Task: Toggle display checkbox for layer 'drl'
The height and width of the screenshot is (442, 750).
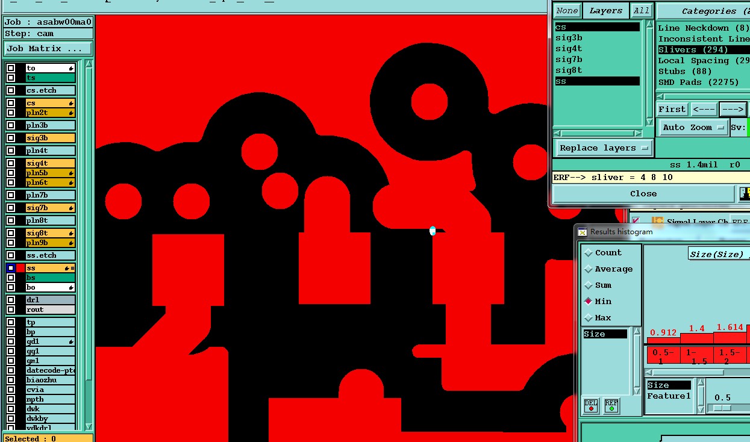Action: (11, 300)
